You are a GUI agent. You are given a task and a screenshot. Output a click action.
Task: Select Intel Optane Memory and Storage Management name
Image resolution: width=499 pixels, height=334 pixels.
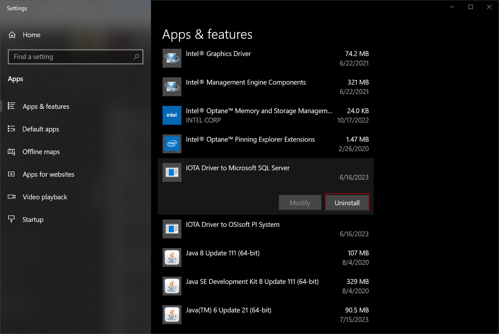tap(259, 111)
